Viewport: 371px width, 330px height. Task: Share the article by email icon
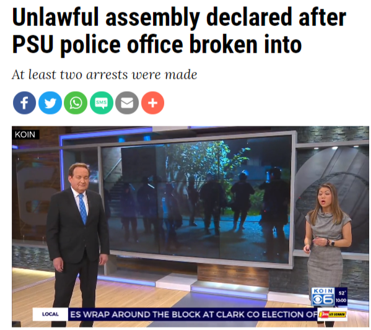pos(127,103)
